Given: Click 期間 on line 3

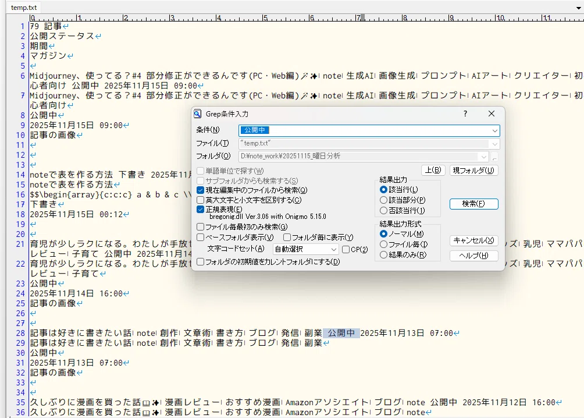Looking at the screenshot, I should coord(39,46).
